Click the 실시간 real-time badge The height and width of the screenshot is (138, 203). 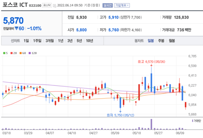pos(107,5)
